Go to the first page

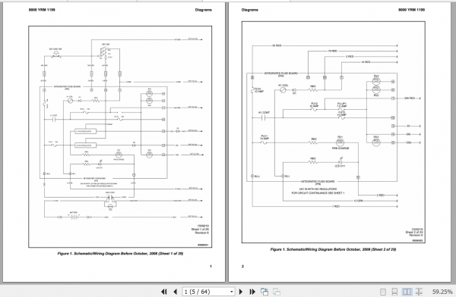pos(164,292)
